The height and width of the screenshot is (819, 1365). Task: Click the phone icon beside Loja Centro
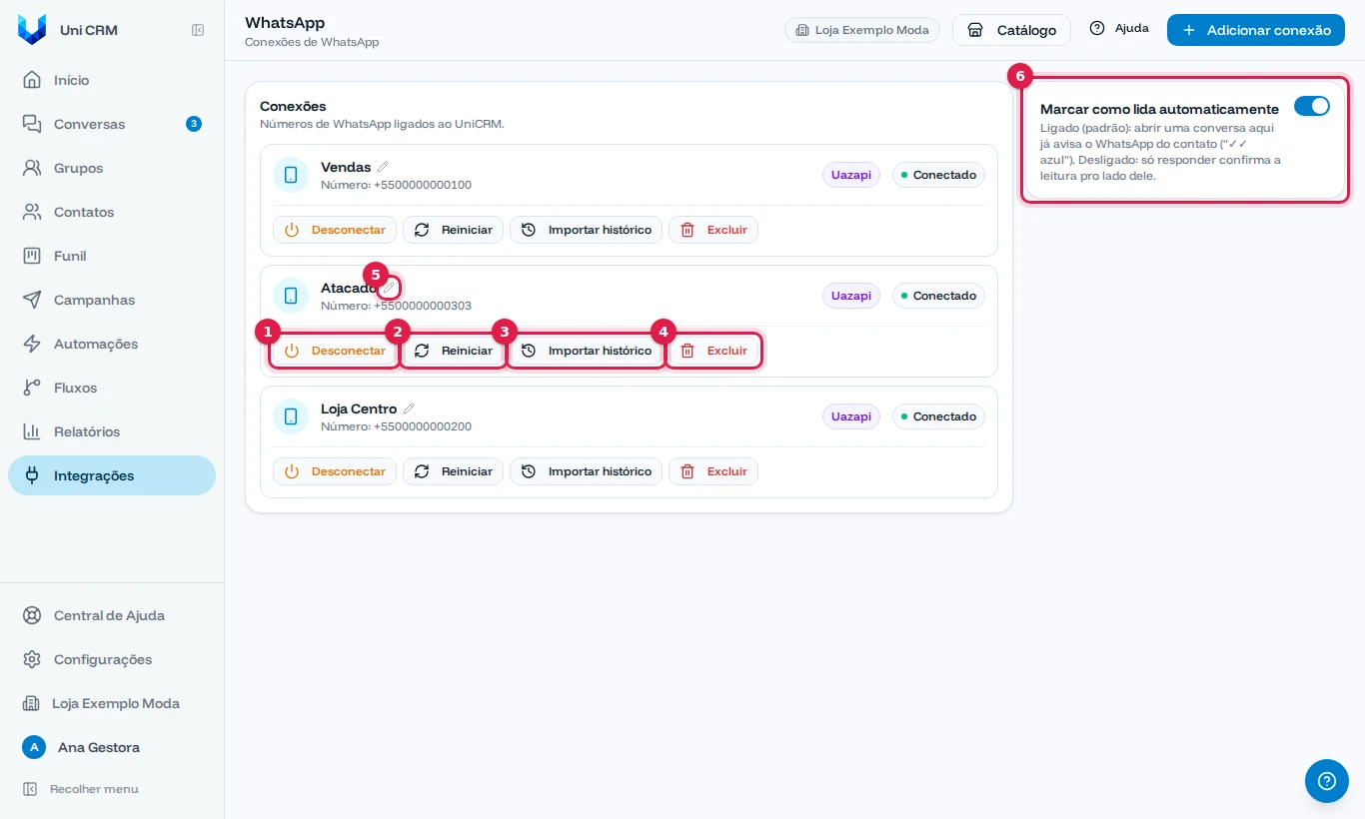click(291, 416)
